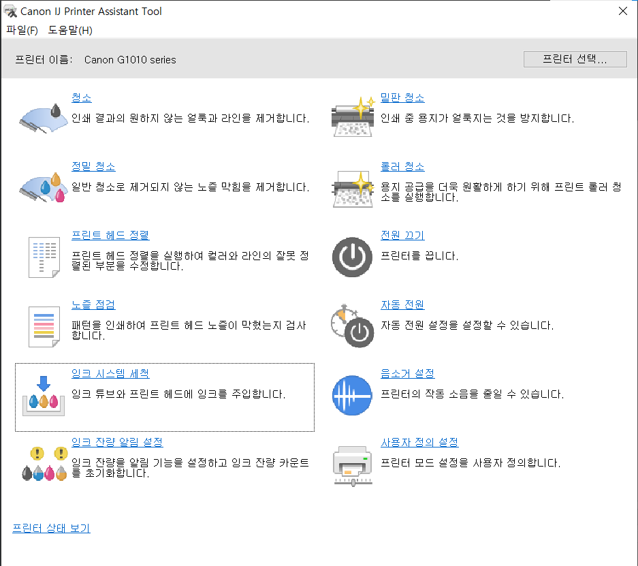Open the 프린트 헤드 정렬 link
The height and width of the screenshot is (566, 638).
[110, 235]
